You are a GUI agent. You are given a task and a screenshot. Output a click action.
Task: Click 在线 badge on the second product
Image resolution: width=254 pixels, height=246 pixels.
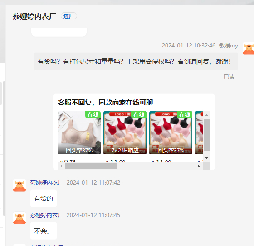tap(139, 114)
